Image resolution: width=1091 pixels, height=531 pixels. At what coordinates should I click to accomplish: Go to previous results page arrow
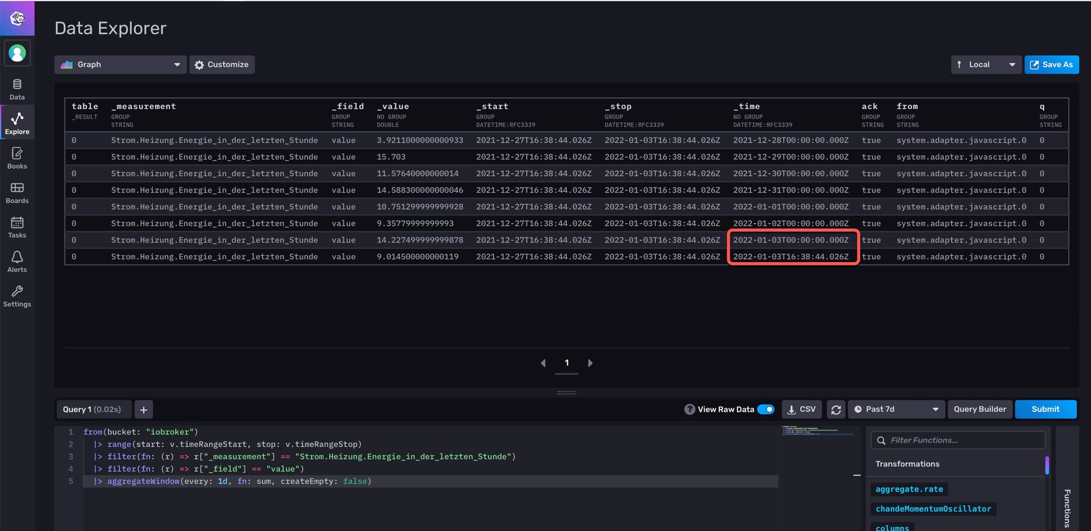(x=543, y=363)
